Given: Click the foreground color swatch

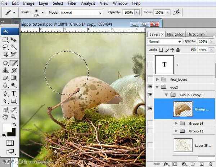Looking at the screenshot, I should (x=7, y=127).
